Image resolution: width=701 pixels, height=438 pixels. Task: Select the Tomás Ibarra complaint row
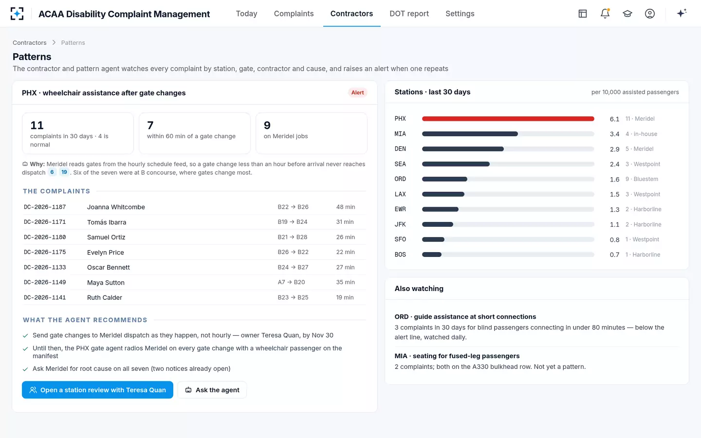194,222
